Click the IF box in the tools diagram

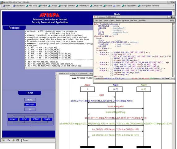pyautogui.click(x=30, y=109)
